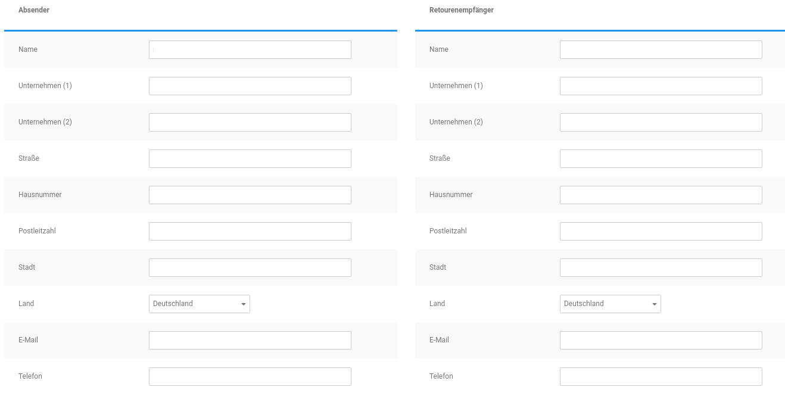The width and height of the screenshot is (785, 393).
Task: Select the Retourenempfänger Hausnummer input
Action: pyautogui.click(x=661, y=195)
